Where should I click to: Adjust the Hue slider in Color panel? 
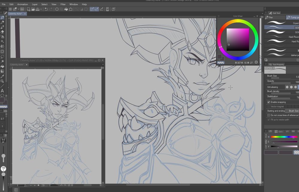pos(284,137)
